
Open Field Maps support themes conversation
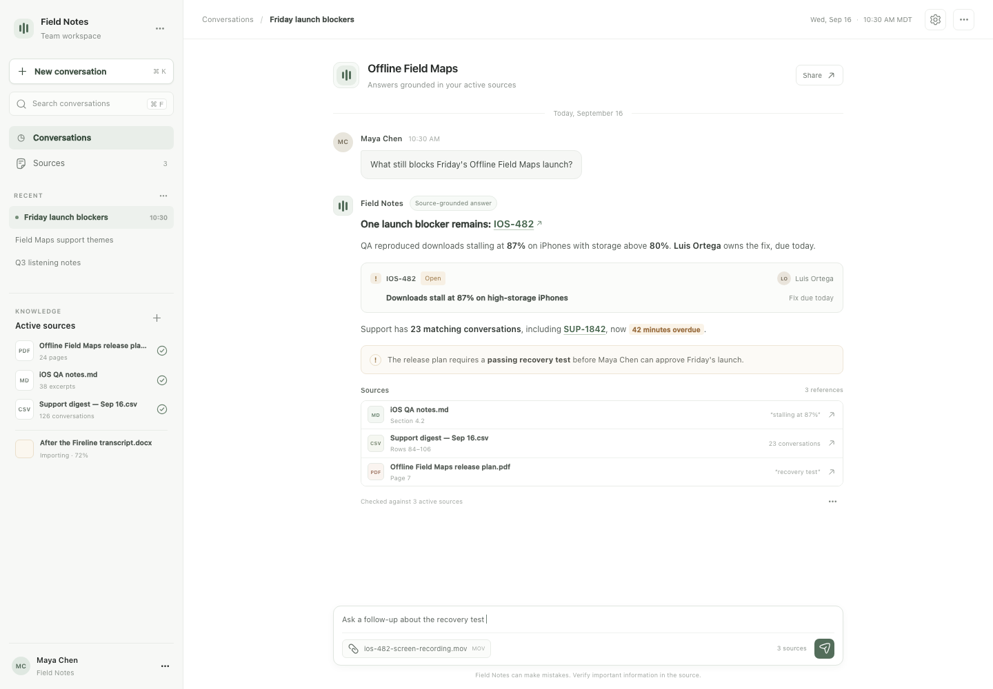91,240
